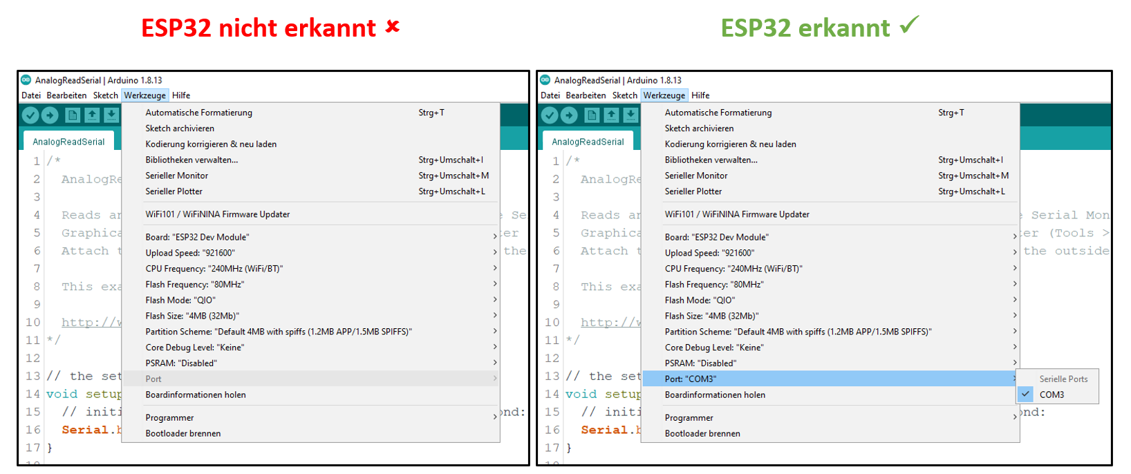
Task: Open Upload Speed "921600" submenu in right window
Action: coord(830,253)
